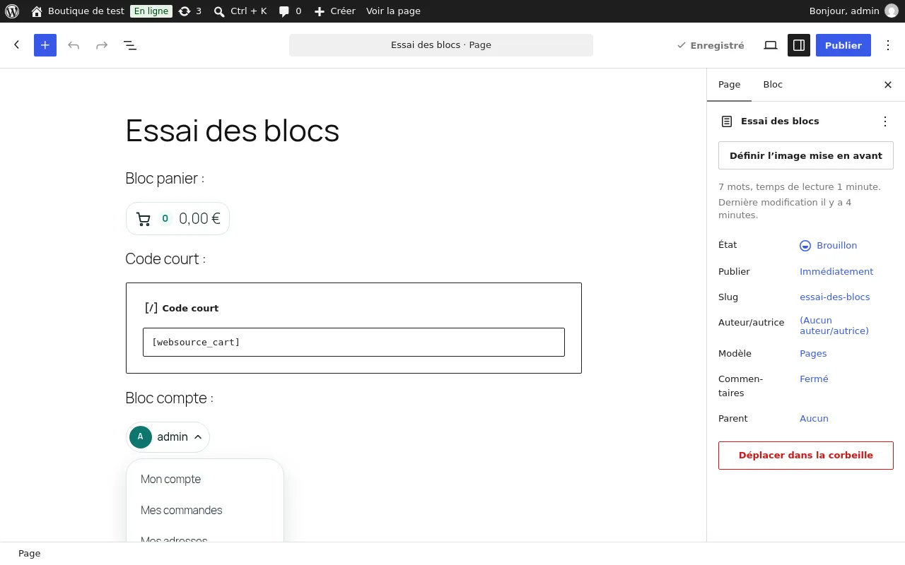Switch to the Page settings tab

coord(729,85)
